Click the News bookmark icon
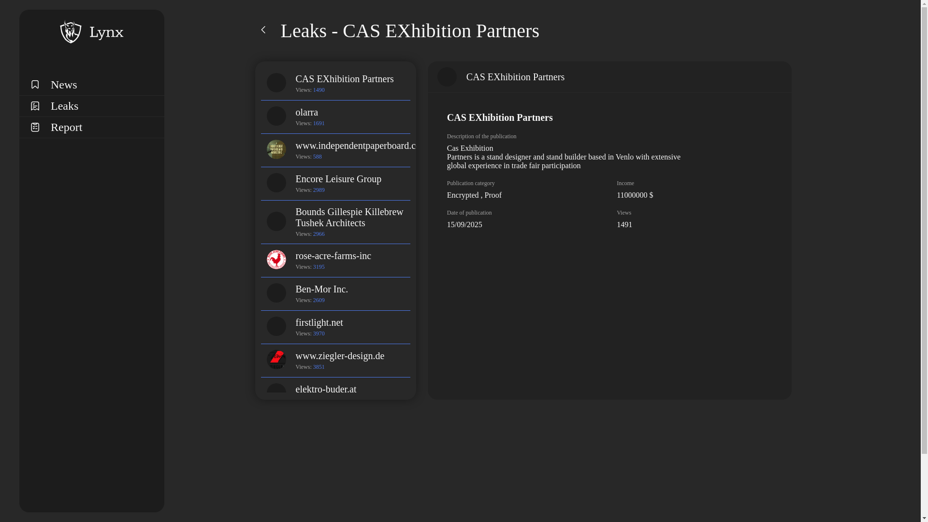Image resolution: width=928 pixels, height=522 pixels. point(35,85)
